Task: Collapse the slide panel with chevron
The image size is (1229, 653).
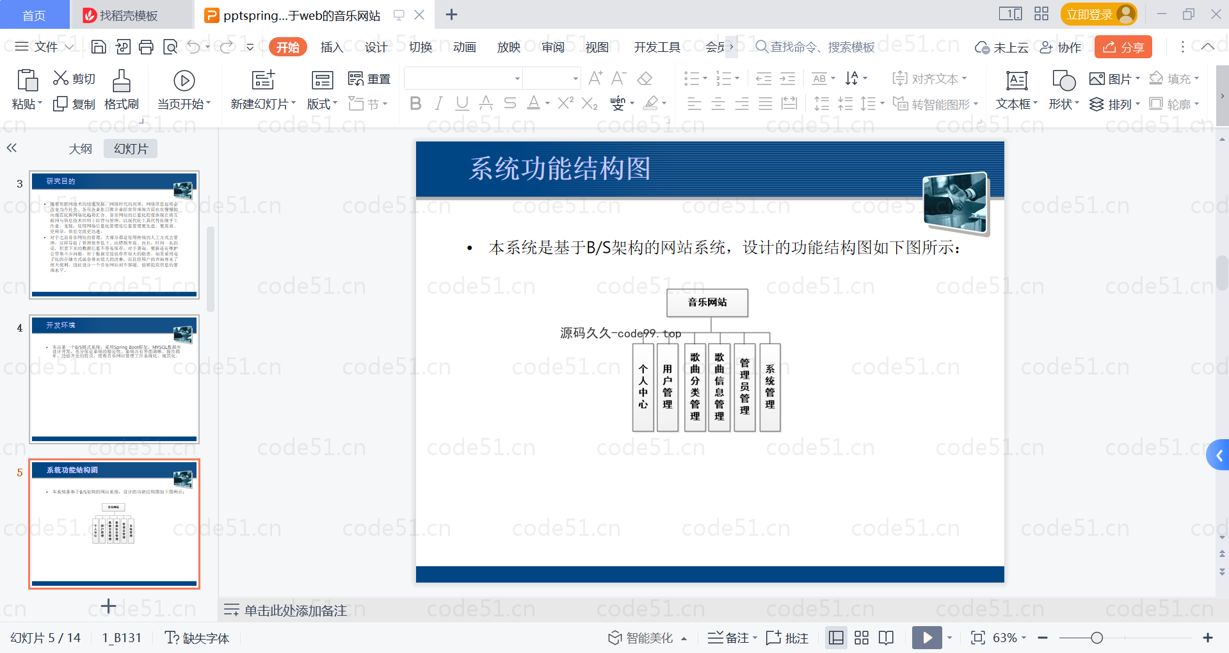Action: 12,148
